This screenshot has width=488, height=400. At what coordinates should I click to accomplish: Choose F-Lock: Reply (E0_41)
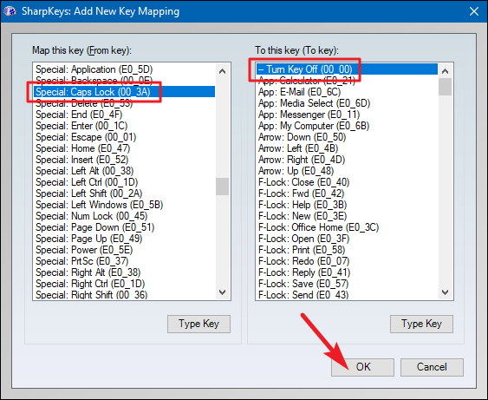point(347,272)
